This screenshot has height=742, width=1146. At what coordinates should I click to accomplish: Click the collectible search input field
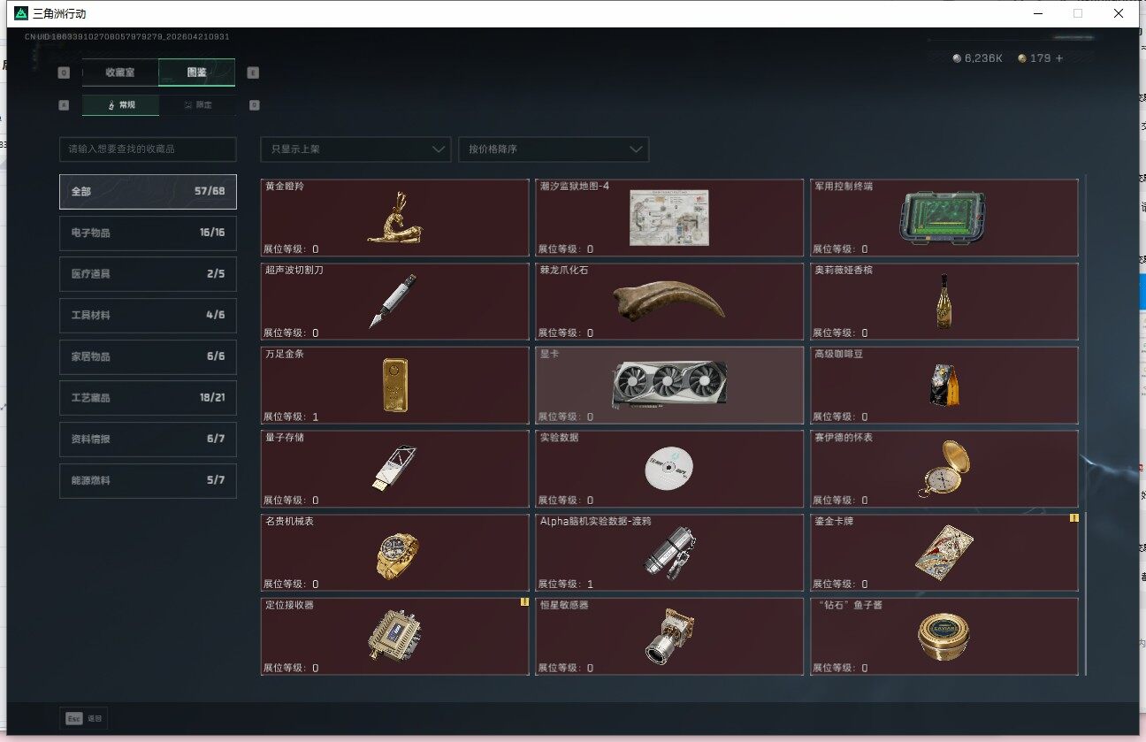(x=148, y=149)
